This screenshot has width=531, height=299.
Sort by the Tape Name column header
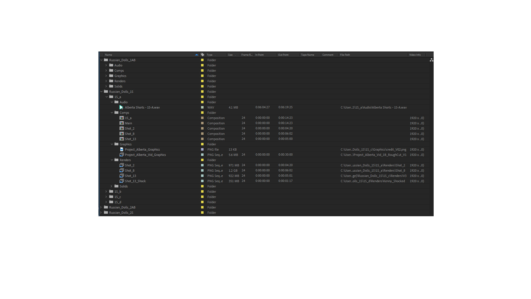(311, 55)
